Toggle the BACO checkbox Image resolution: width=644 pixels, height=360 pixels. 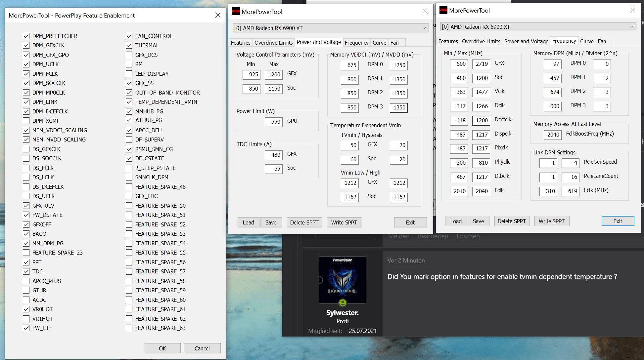(x=26, y=234)
